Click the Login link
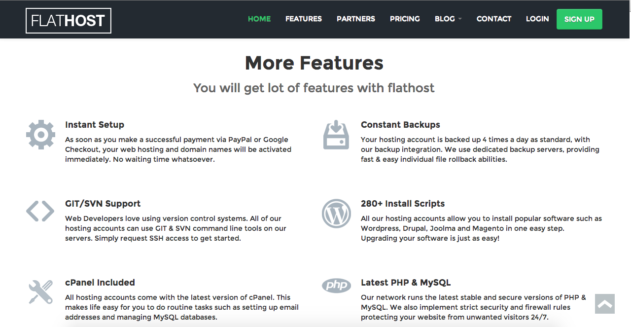Image resolution: width=631 pixels, height=327 pixels. (537, 19)
